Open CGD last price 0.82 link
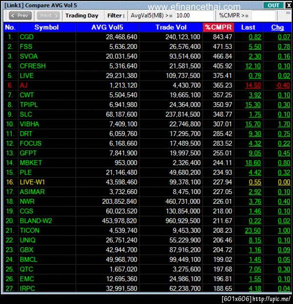The image size is (293, 304). click(x=255, y=37)
